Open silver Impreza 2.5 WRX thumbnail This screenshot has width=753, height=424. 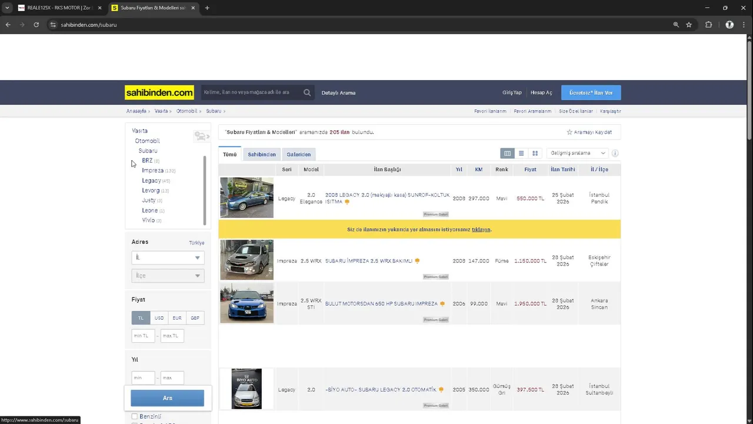pyautogui.click(x=246, y=260)
